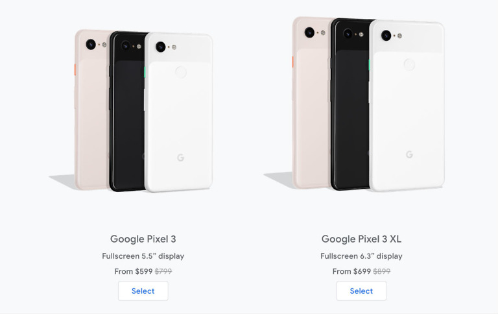Click the black Pixel 3 phone image

127,111
